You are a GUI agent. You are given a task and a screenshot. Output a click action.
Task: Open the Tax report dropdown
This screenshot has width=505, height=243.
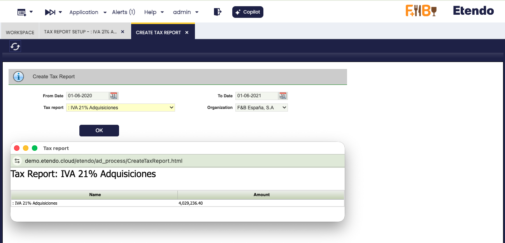[121, 107]
